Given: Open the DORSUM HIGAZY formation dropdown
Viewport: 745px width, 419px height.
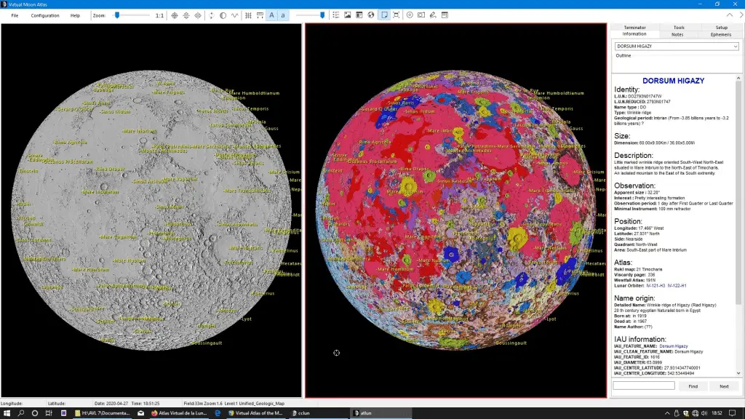Looking at the screenshot, I should pyautogui.click(x=677, y=46).
